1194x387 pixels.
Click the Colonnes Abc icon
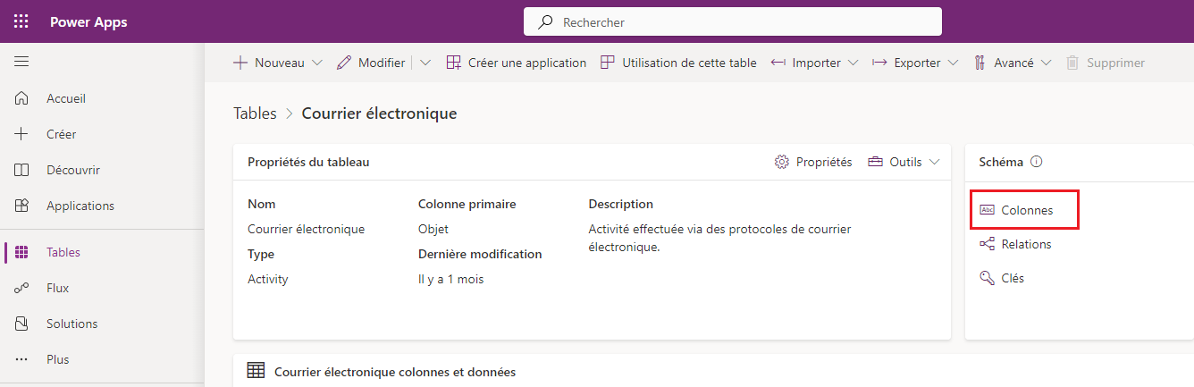click(x=987, y=210)
